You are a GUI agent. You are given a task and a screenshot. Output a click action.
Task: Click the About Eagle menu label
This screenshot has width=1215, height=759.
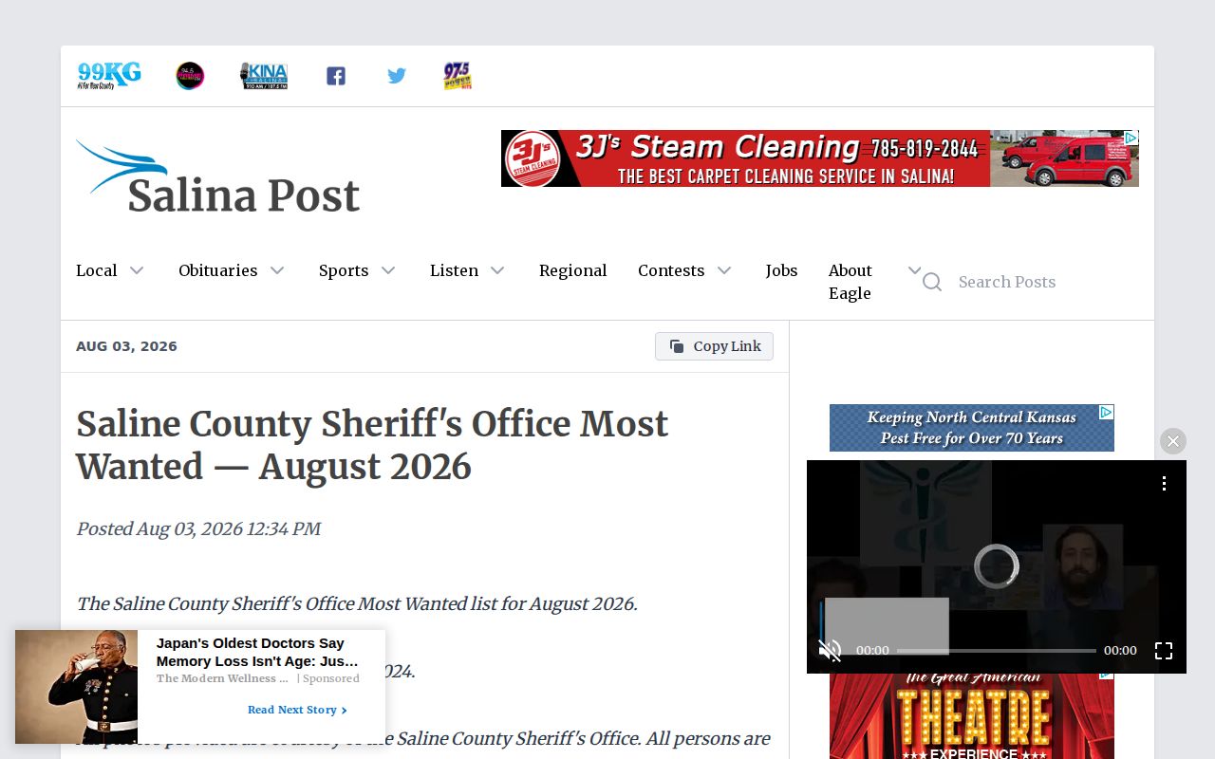click(850, 282)
